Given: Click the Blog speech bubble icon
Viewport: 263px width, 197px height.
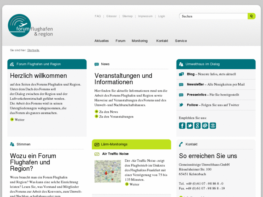Looking at the screenshot, I should coord(181,74).
